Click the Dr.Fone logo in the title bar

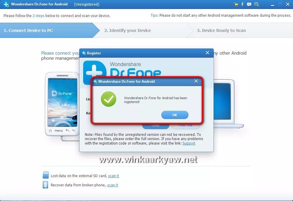[x=6, y=4]
